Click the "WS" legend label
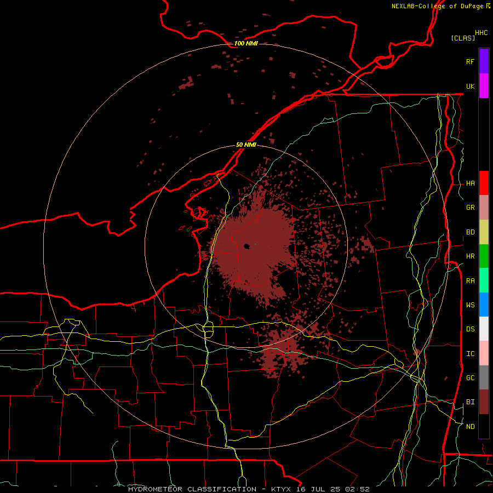This screenshot has width=493, height=493. pos(470,305)
